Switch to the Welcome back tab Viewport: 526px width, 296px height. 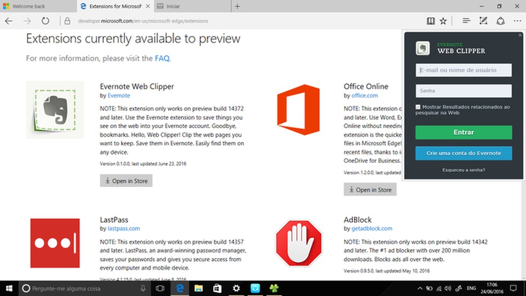(38, 6)
